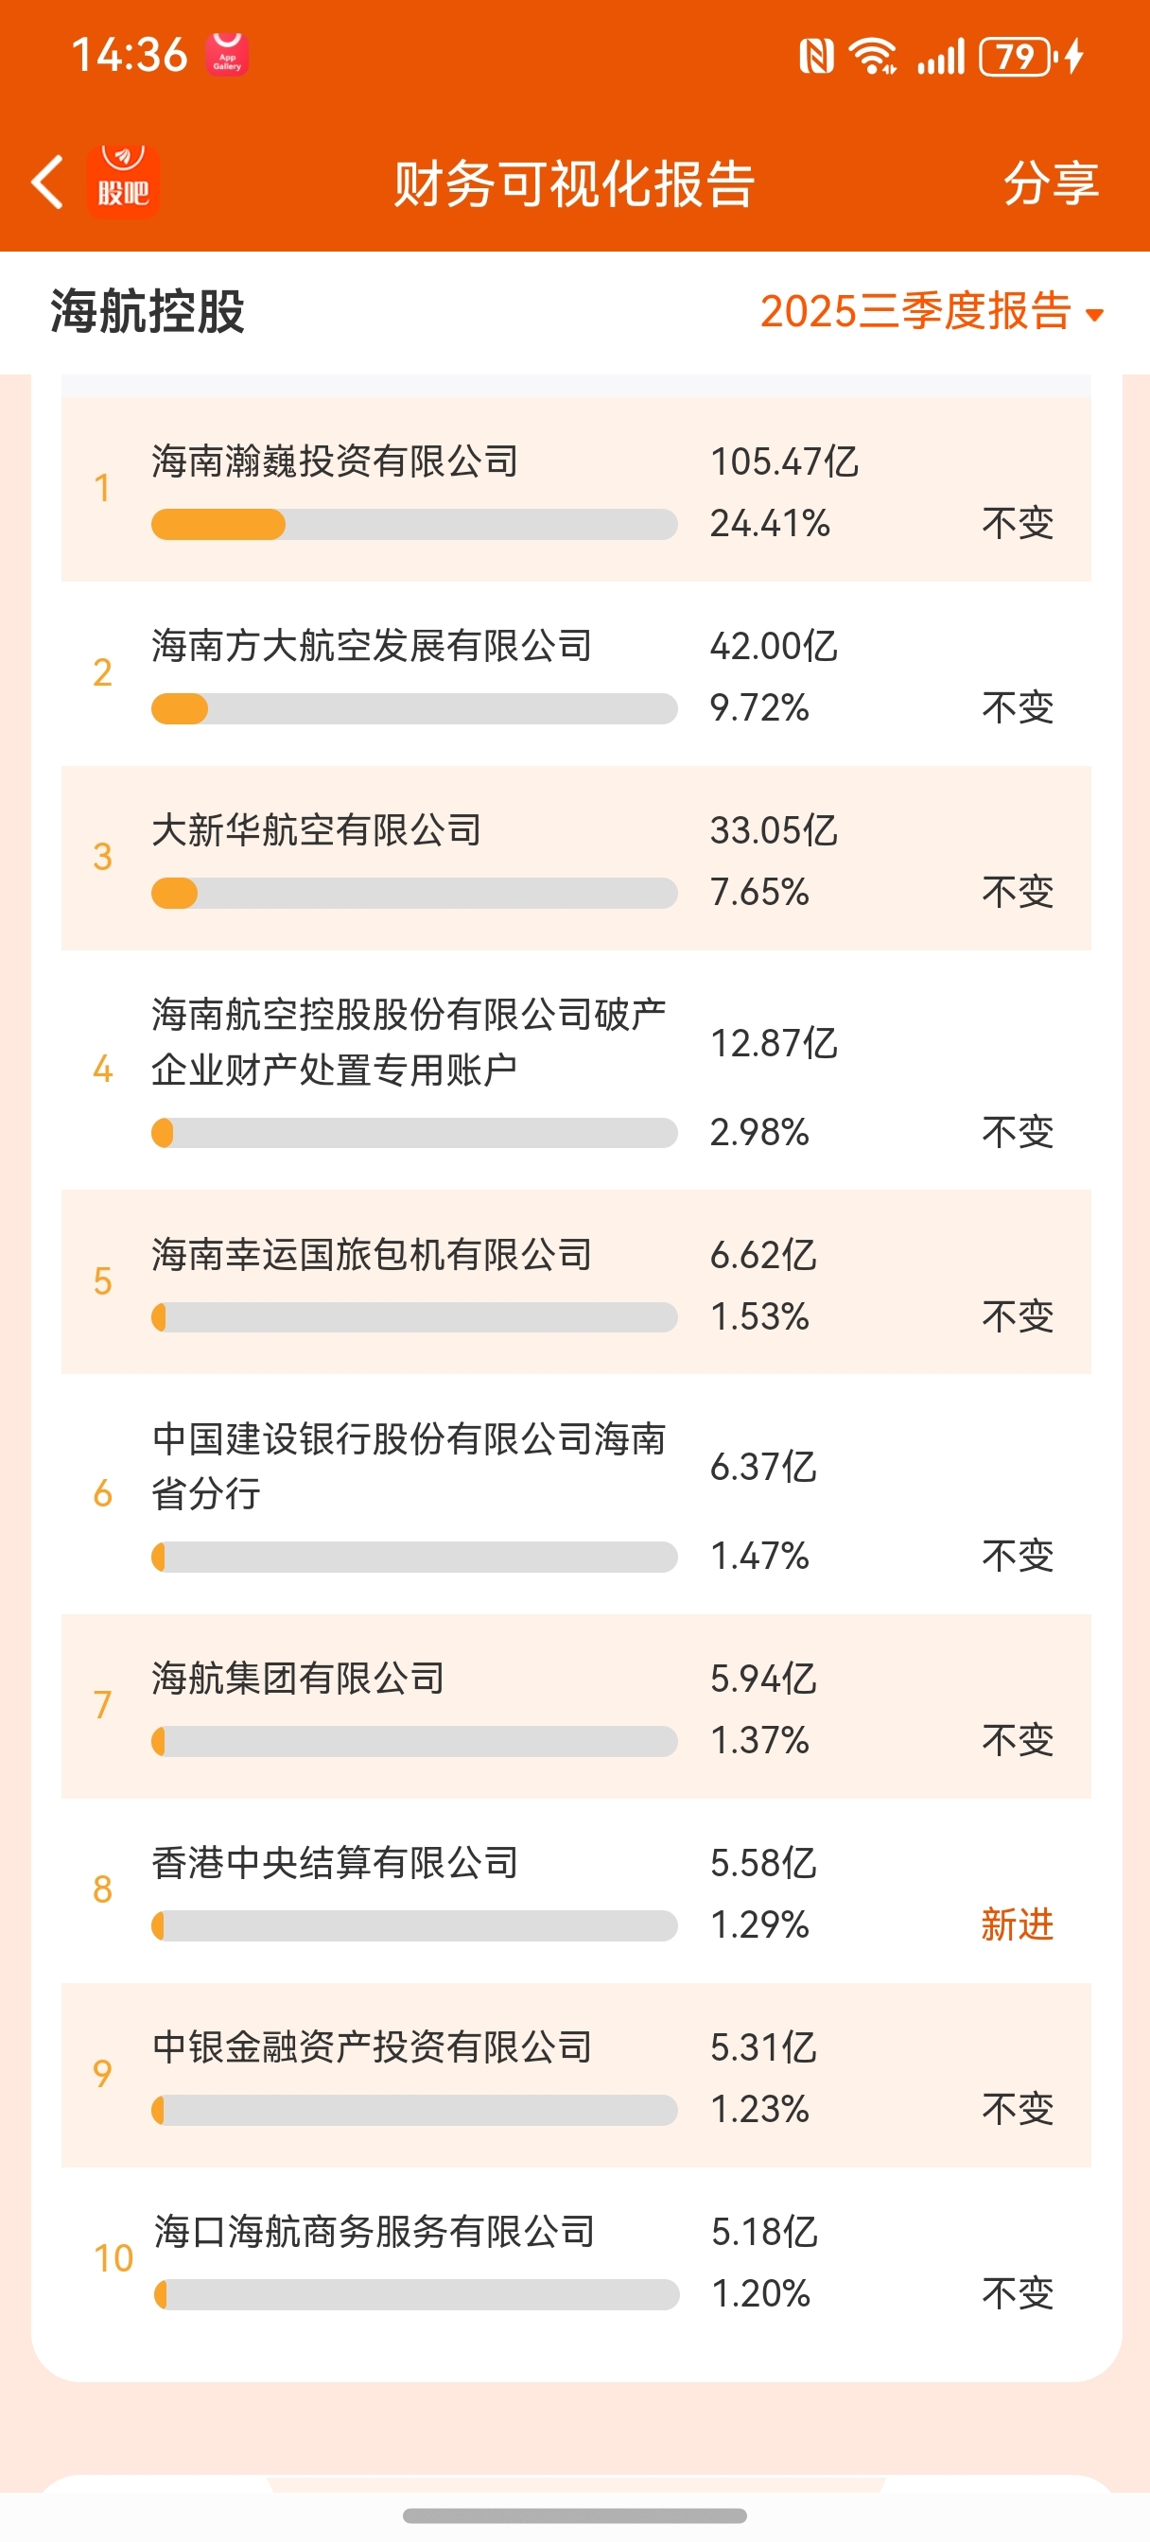Select shareholder 海南方大航空发展有限公司
1150x2542 pixels.
pyautogui.click(x=371, y=646)
